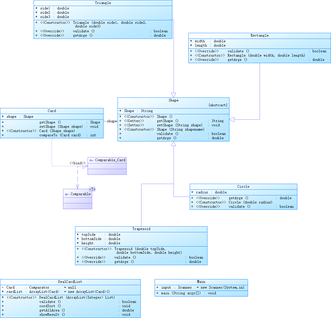Viewport: 331px width, 318px height.
Task: Click Circle's validate () operation
Action: tap(242, 207)
